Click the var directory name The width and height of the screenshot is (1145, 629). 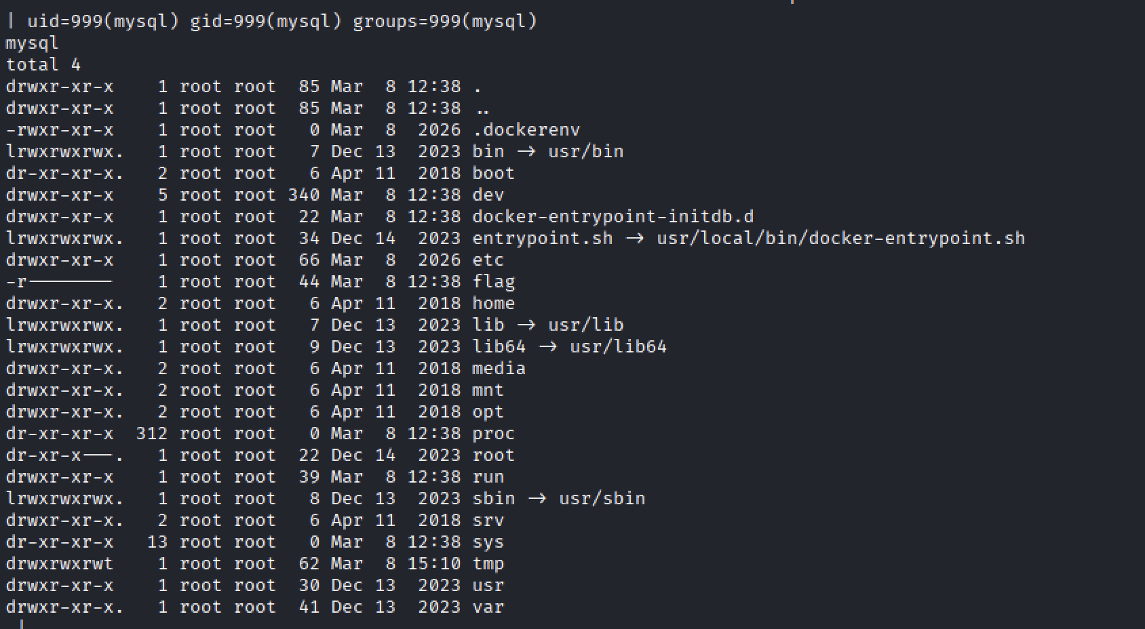(488, 607)
